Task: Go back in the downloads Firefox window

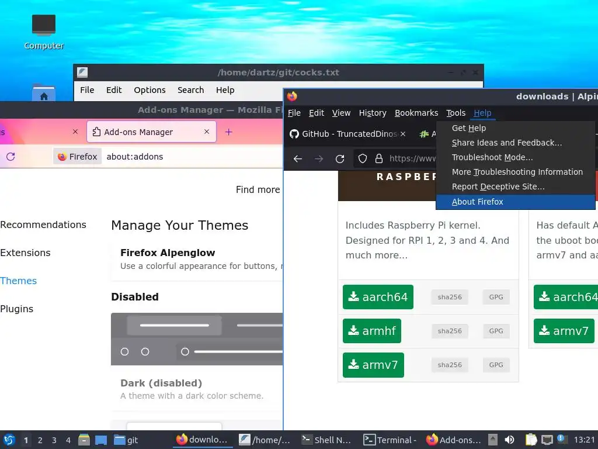Action: click(x=298, y=158)
